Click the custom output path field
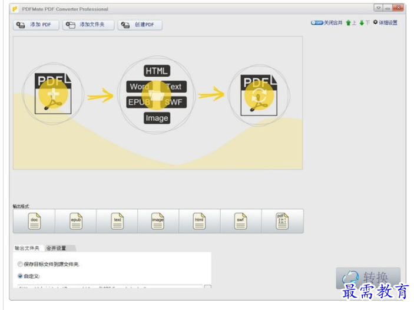The height and width of the screenshot is (310, 414). tap(110, 286)
